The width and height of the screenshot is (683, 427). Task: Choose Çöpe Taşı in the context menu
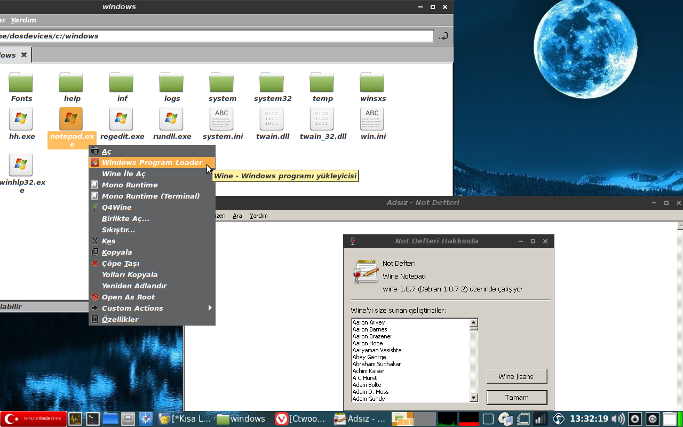[x=152, y=263]
